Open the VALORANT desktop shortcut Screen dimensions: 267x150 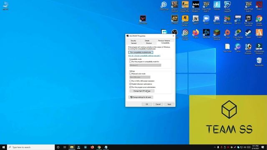tap(143, 20)
